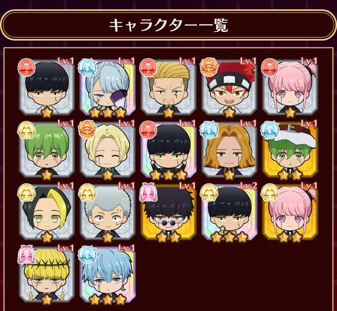The height and width of the screenshot is (311, 337).
Task: Open the character card with round sunglasses
Action: (x=168, y=212)
